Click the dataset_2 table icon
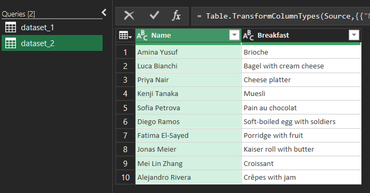The height and width of the screenshot is (193, 370). 11,43
